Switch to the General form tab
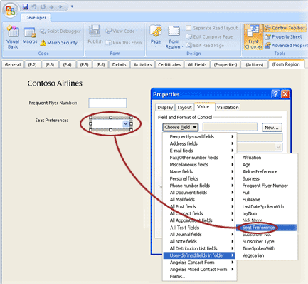Image resolution: width=308 pixels, height=284 pixels. 13,64
